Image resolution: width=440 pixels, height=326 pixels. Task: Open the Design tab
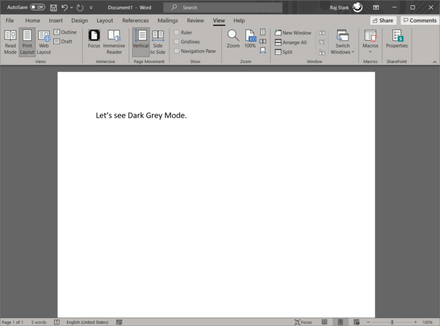(79, 20)
